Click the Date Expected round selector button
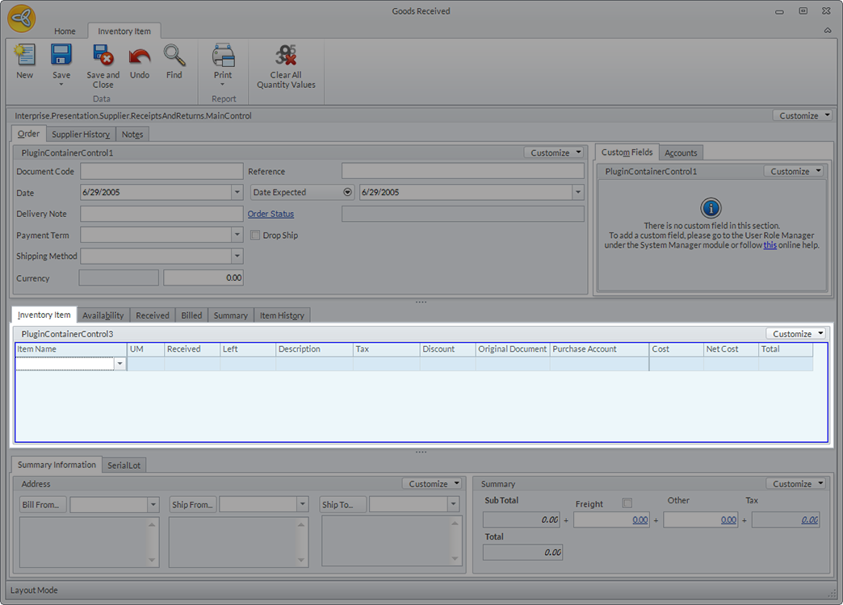 click(348, 193)
